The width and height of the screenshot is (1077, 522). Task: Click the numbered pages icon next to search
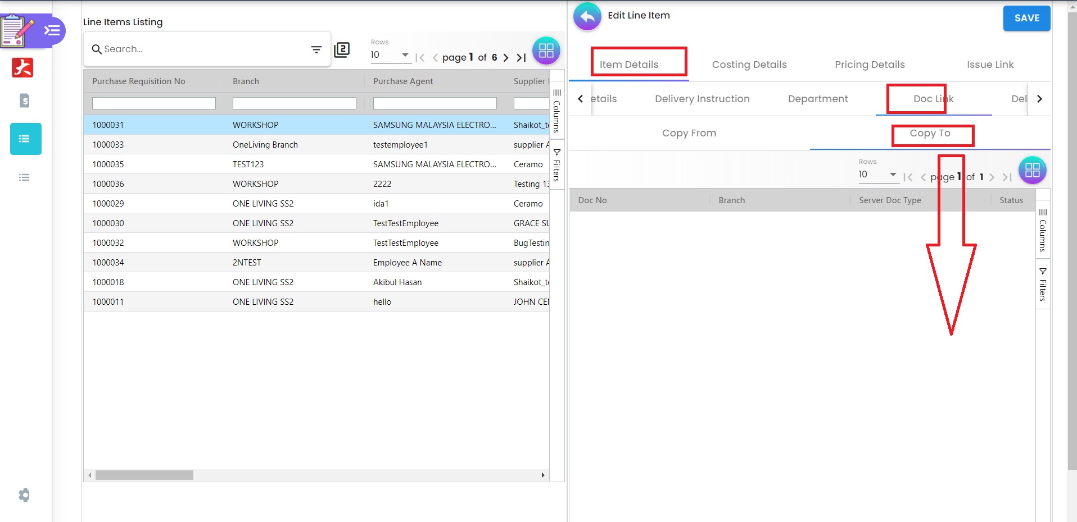[342, 50]
